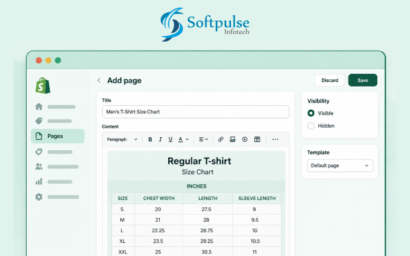This screenshot has height=256, width=410.
Task: Click the XL size cell
Action: tap(122, 241)
